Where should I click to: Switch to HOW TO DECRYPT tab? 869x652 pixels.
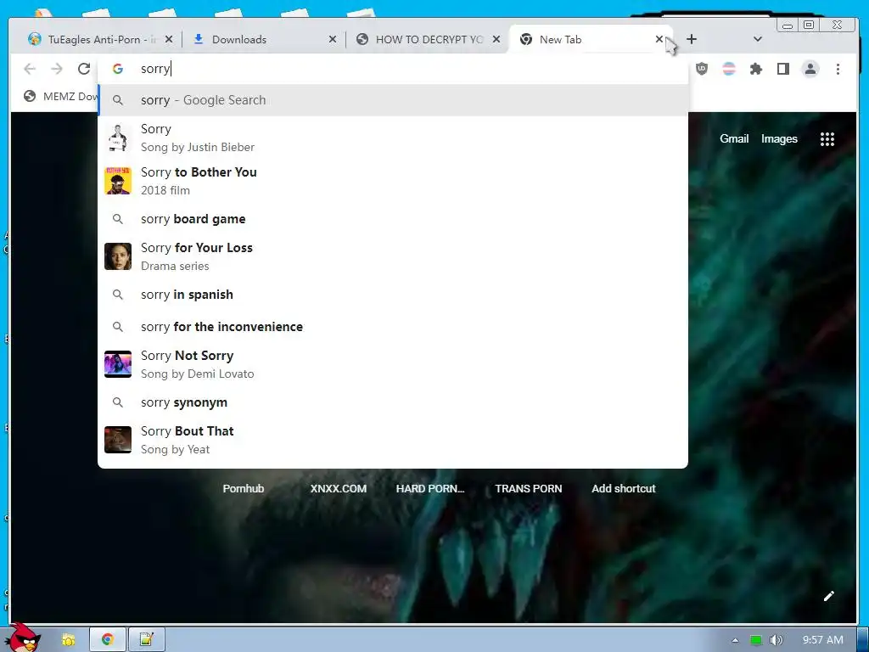(428, 39)
